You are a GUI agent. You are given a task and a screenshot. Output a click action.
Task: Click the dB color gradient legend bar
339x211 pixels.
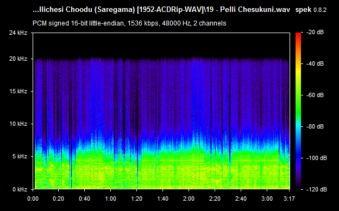pyautogui.click(x=298, y=111)
